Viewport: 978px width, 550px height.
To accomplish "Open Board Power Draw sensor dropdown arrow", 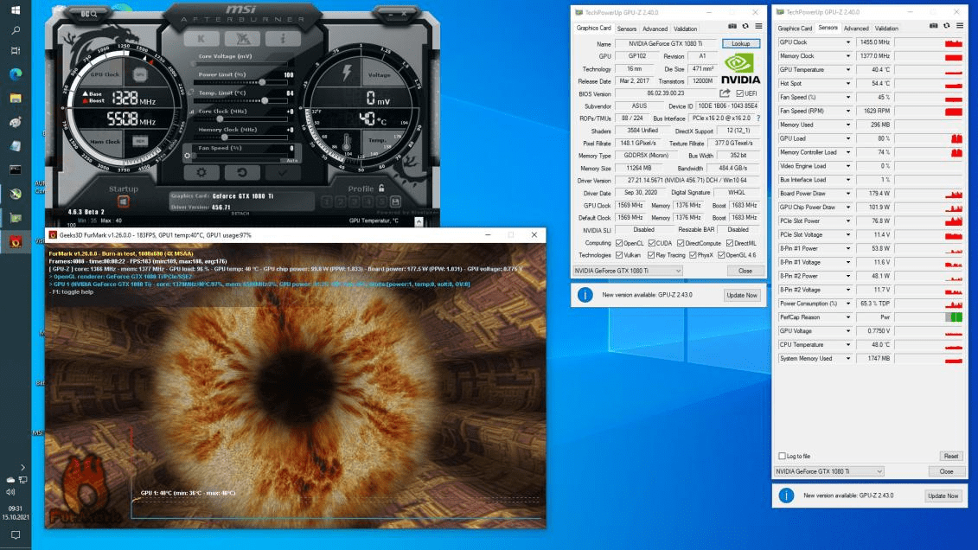I will tap(847, 194).
